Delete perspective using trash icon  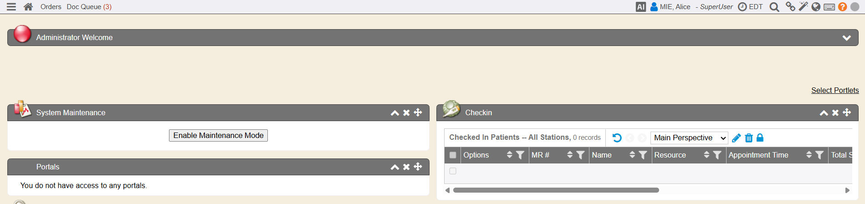click(x=748, y=138)
